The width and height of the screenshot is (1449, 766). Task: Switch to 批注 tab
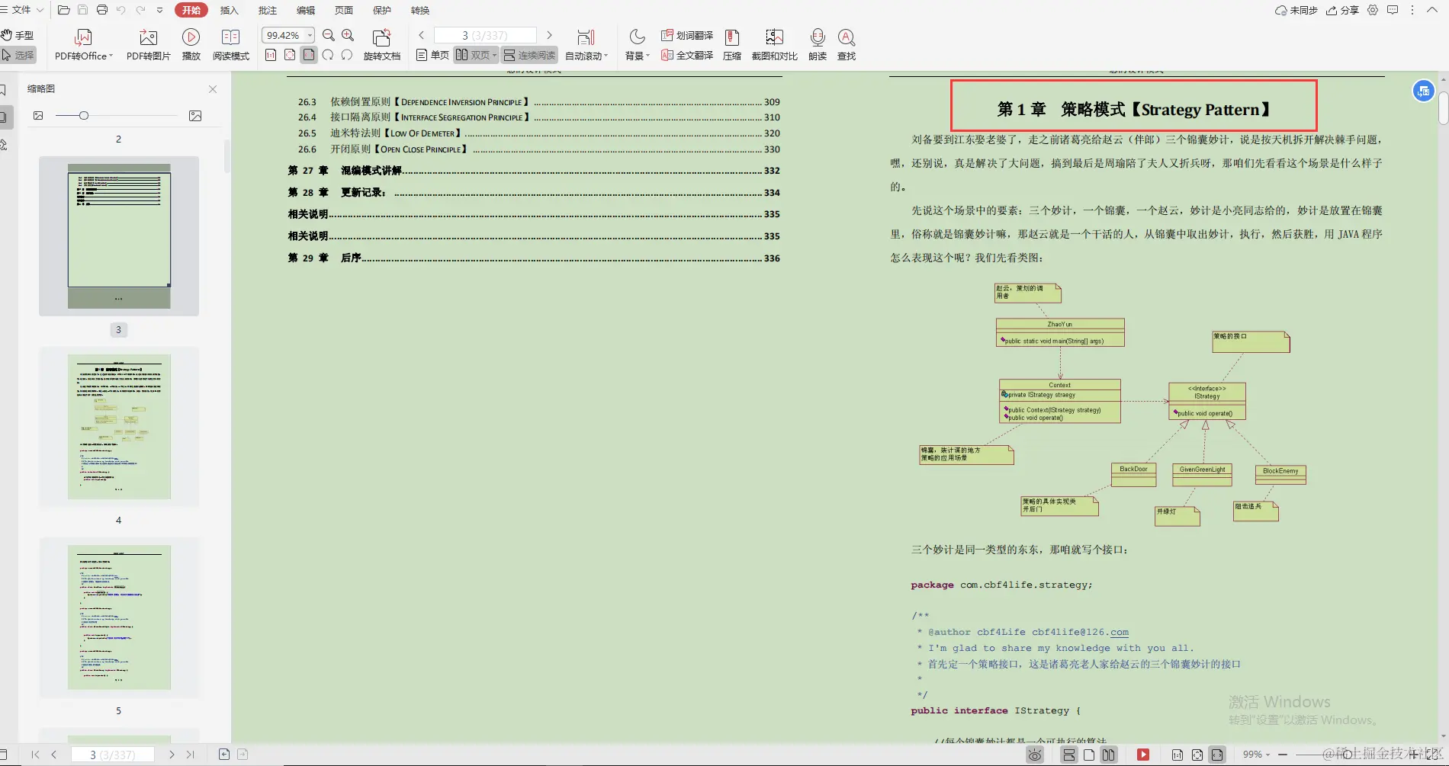267,10
